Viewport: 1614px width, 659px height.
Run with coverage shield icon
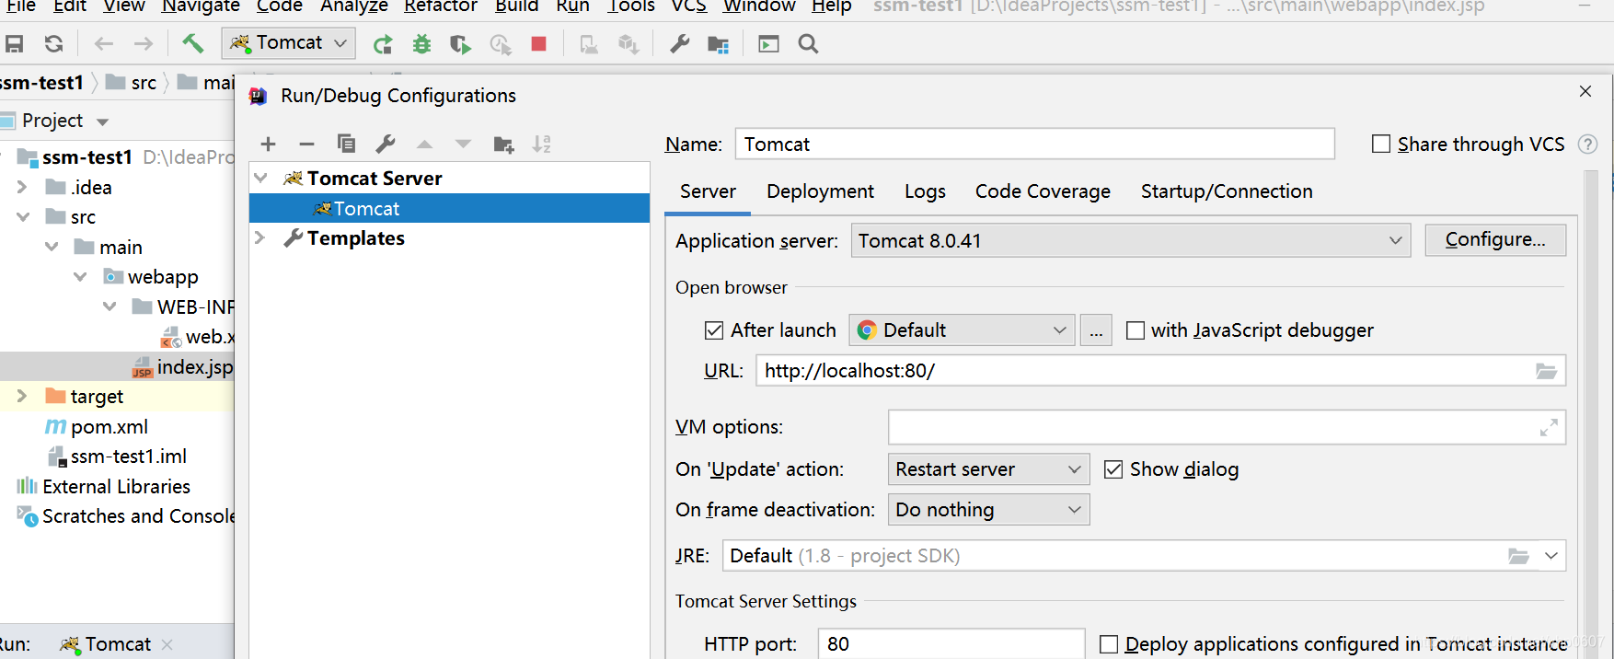coord(460,43)
